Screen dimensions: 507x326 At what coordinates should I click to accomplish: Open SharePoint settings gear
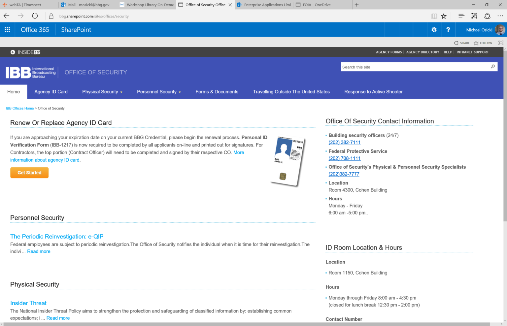click(434, 30)
